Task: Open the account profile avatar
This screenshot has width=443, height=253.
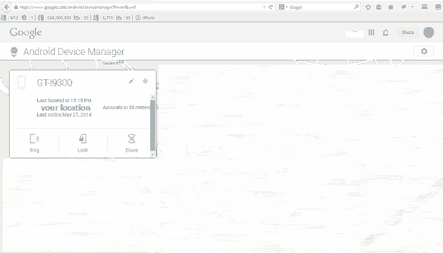Action: pos(428,33)
